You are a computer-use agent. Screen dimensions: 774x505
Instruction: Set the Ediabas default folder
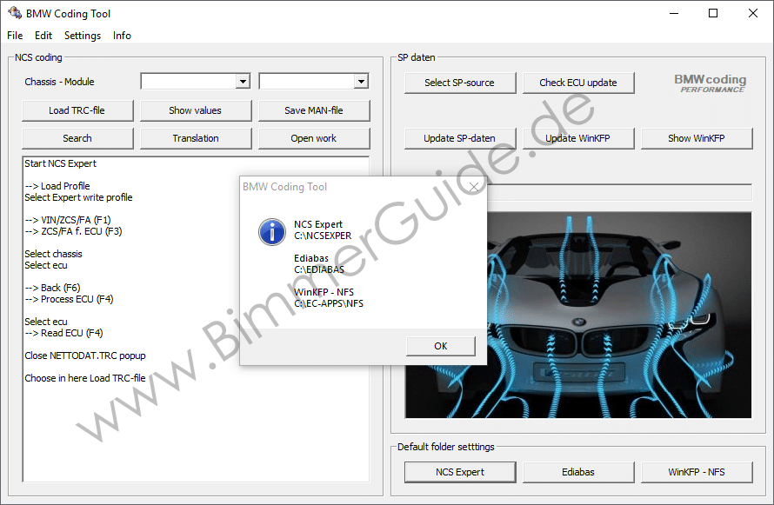pos(577,472)
